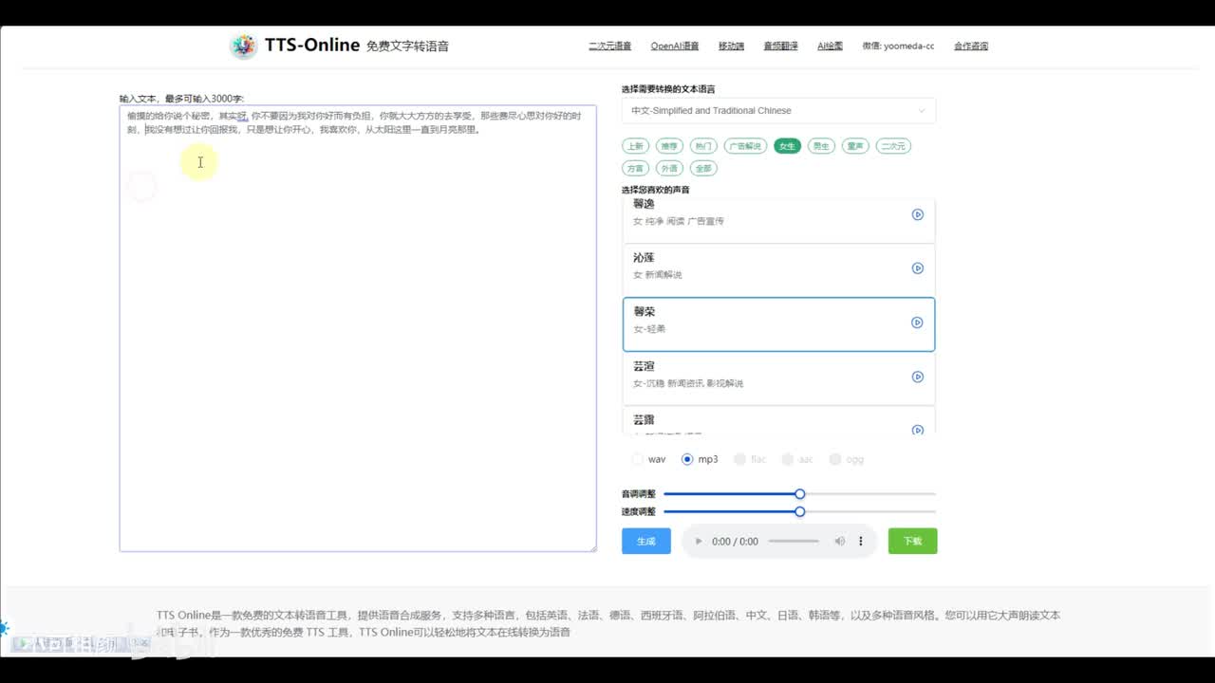Image resolution: width=1215 pixels, height=683 pixels.
Task: Open the OpenAI语音 nav link
Action: [x=674, y=46]
